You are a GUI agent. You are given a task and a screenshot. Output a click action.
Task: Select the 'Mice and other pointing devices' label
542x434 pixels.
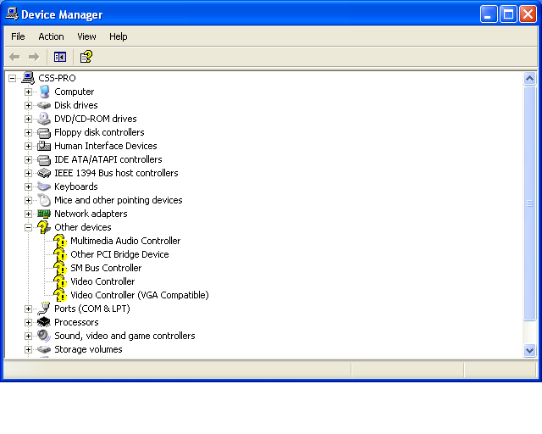[119, 200]
